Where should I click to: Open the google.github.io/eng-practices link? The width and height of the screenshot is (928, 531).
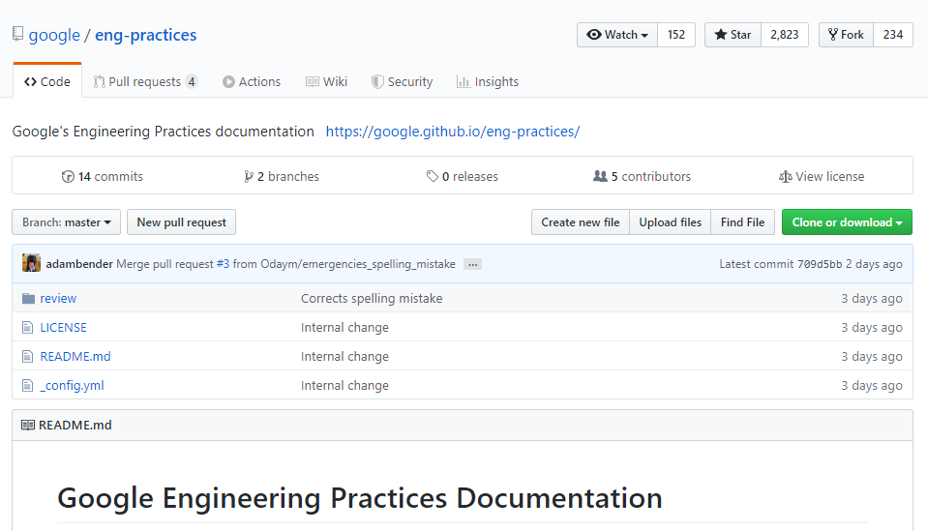pos(453,132)
